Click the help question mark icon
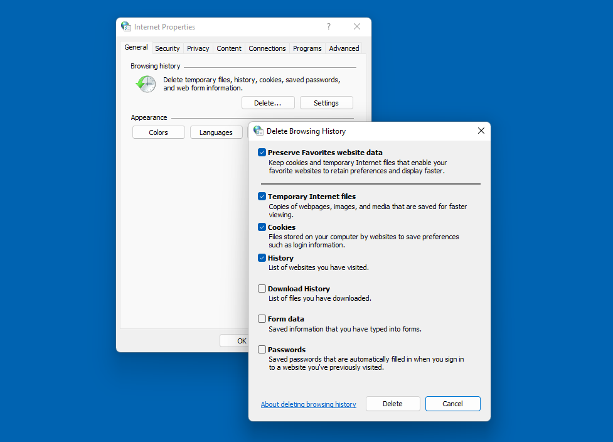613x442 pixels. click(x=328, y=26)
